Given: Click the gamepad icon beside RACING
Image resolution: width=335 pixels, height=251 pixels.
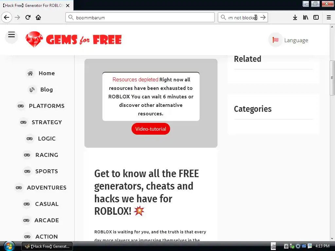Looking at the screenshot, I should coord(27,155).
